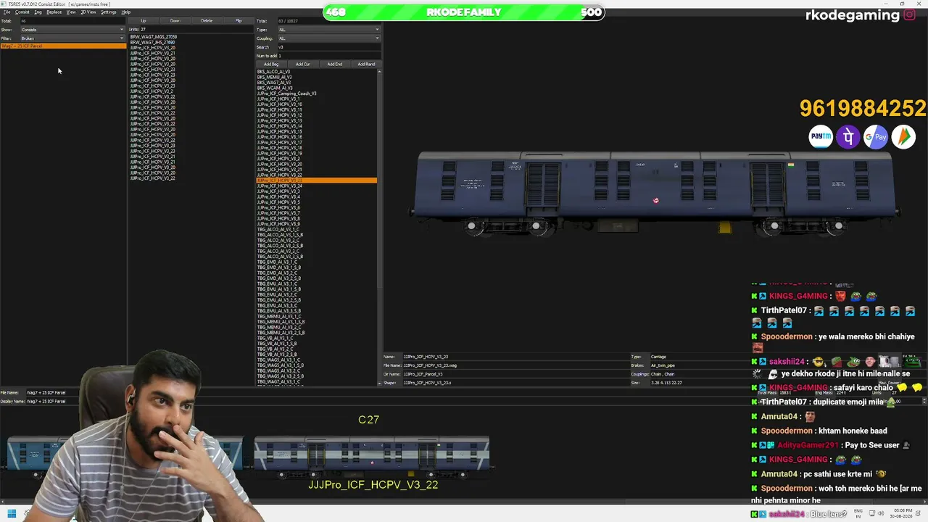Open the Help menu
This screenshot has width=928, height=522.
tap(126, 12)
